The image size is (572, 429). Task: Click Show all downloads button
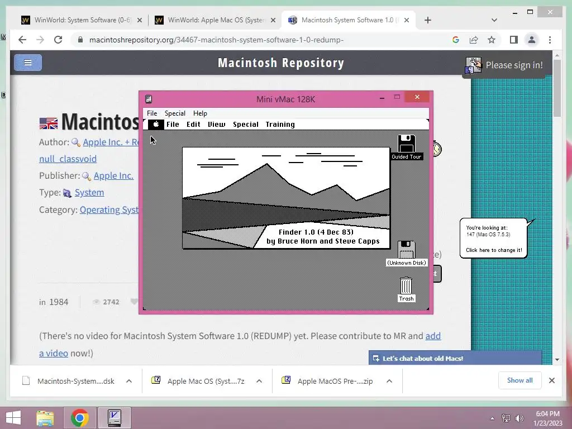[519, 380]
